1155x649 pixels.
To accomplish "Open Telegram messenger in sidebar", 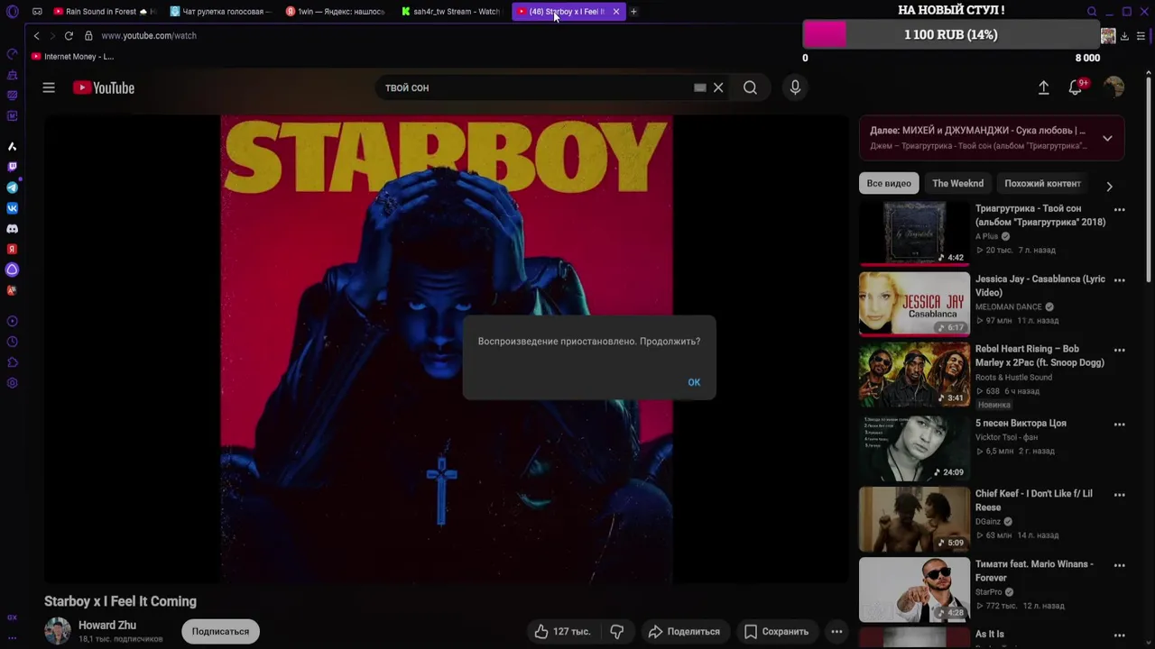I will (13, 187).
